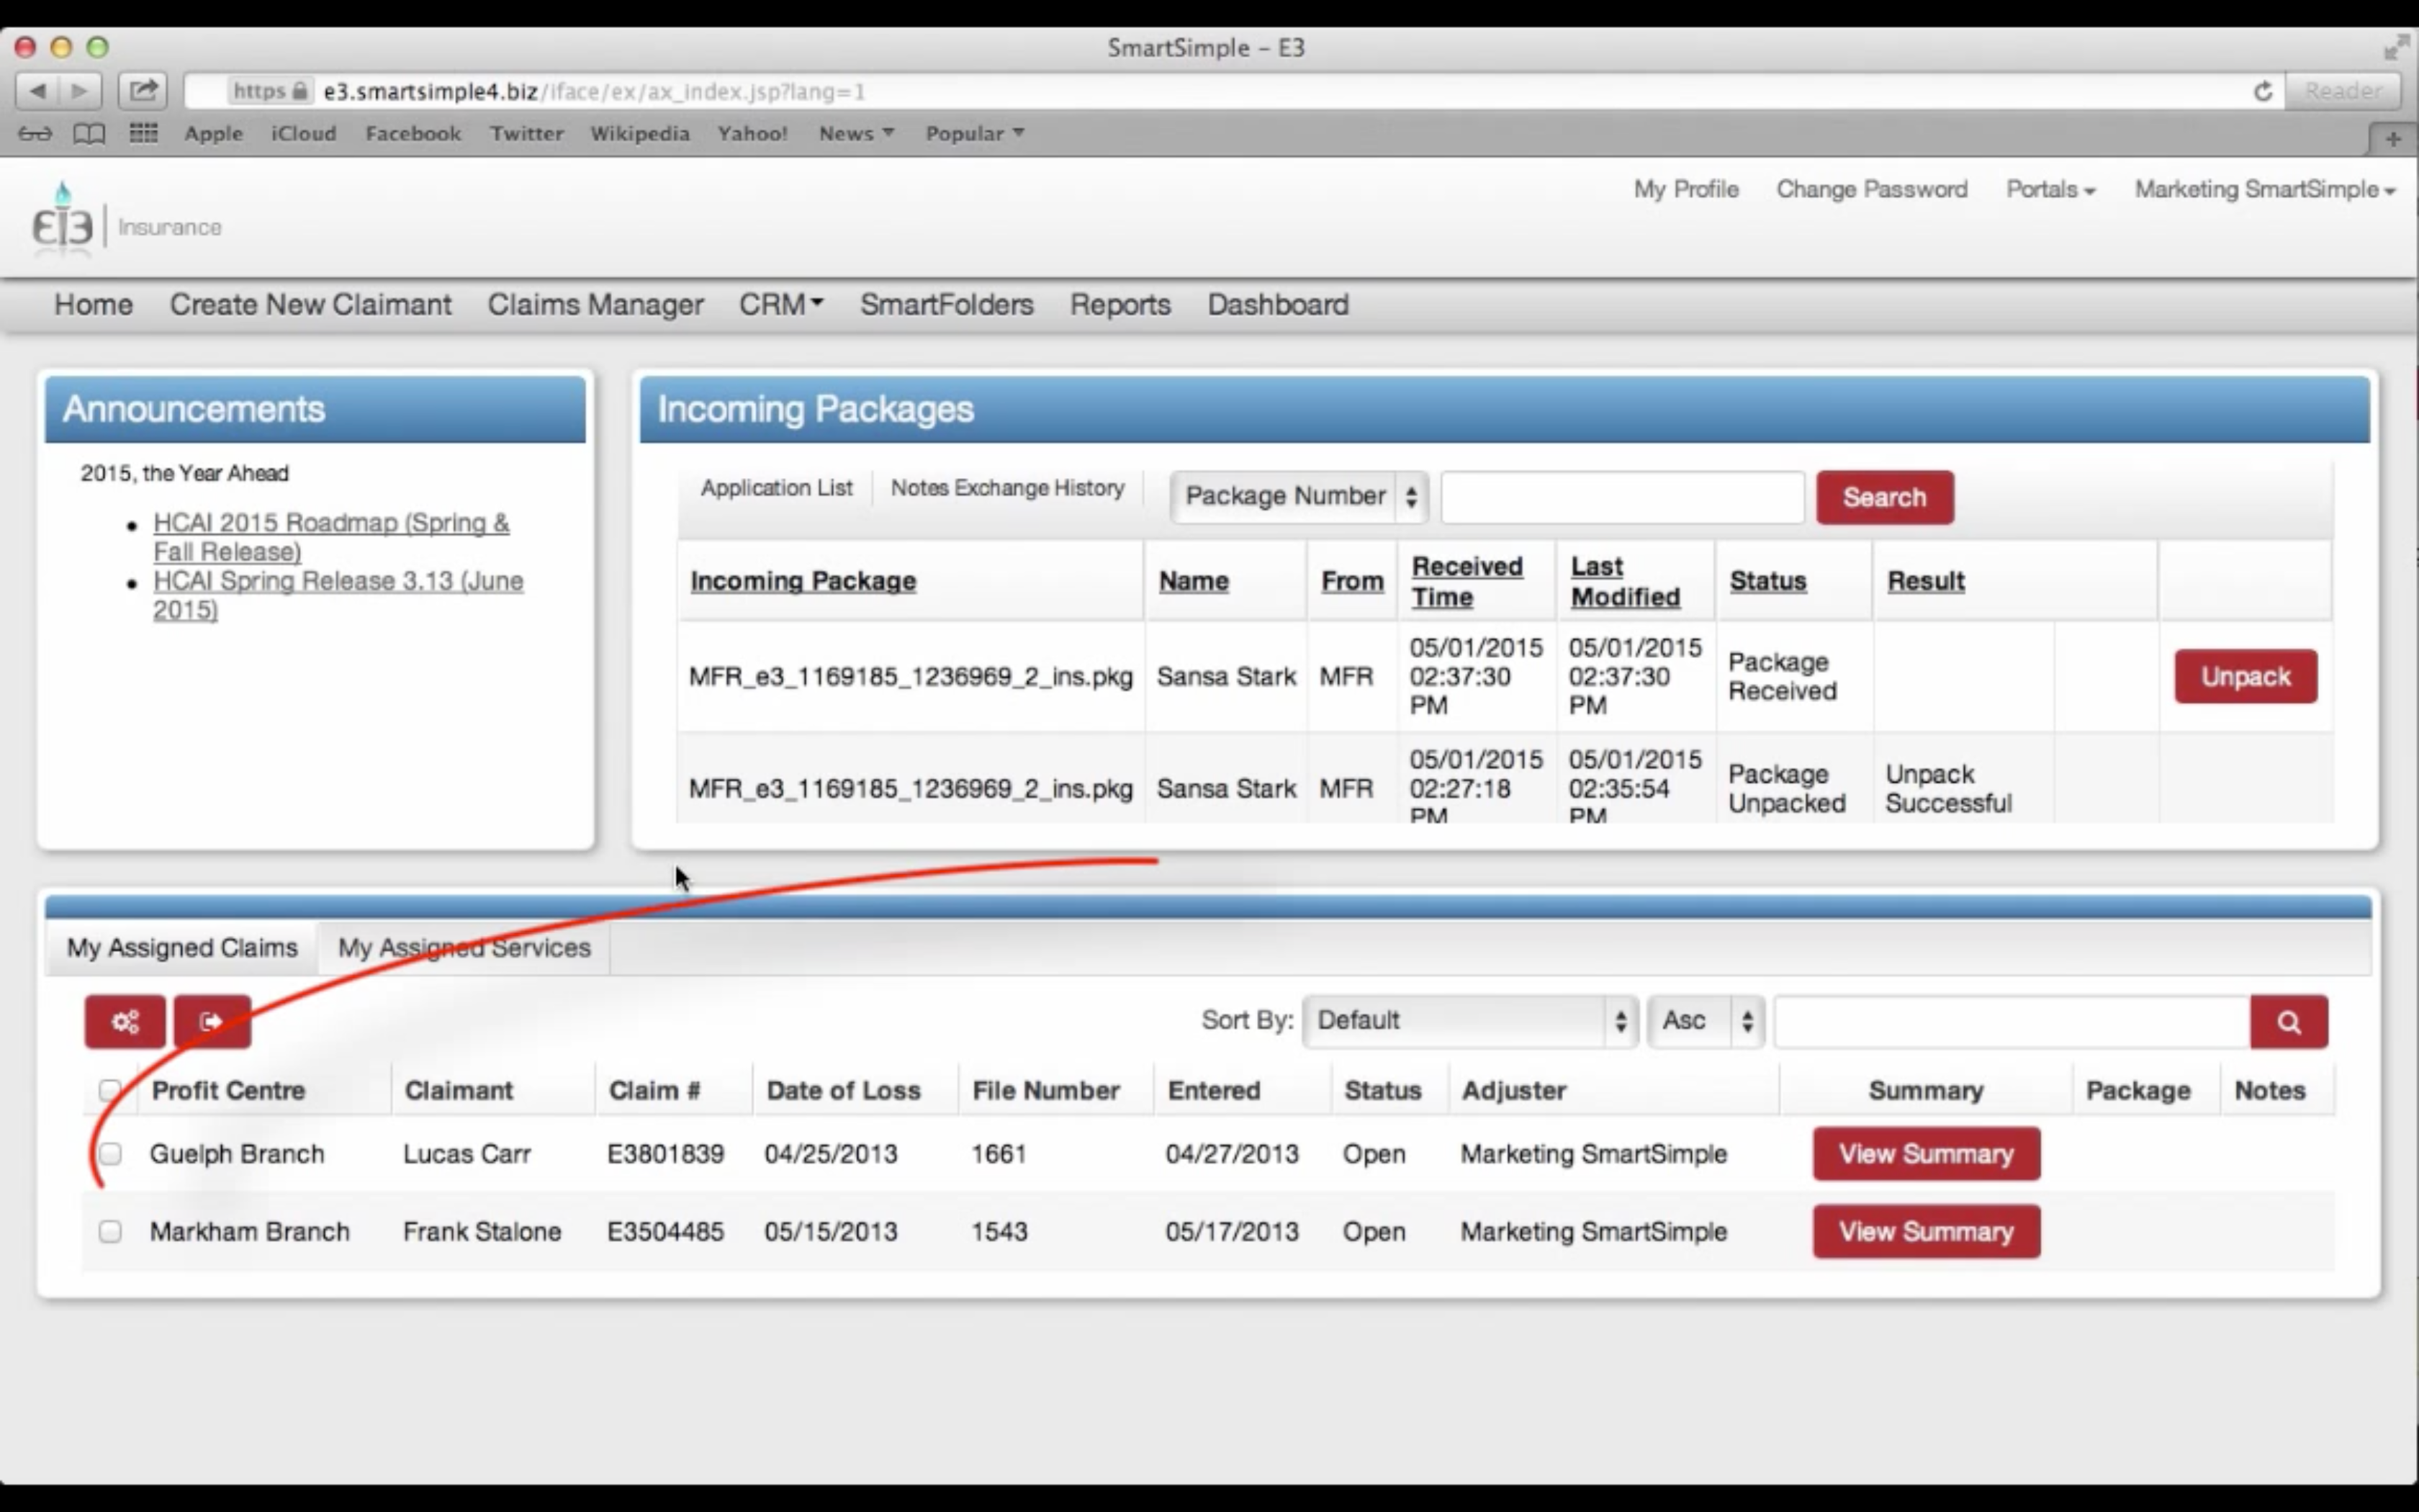Switch to My Assigned Services tab
Viewport: 2419px width, 1512px height.
click(x=464, y=947)
